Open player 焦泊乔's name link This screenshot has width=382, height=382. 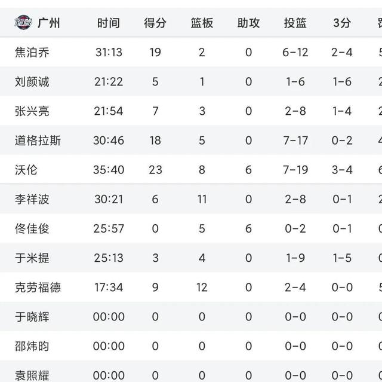(x=32, y=52)
